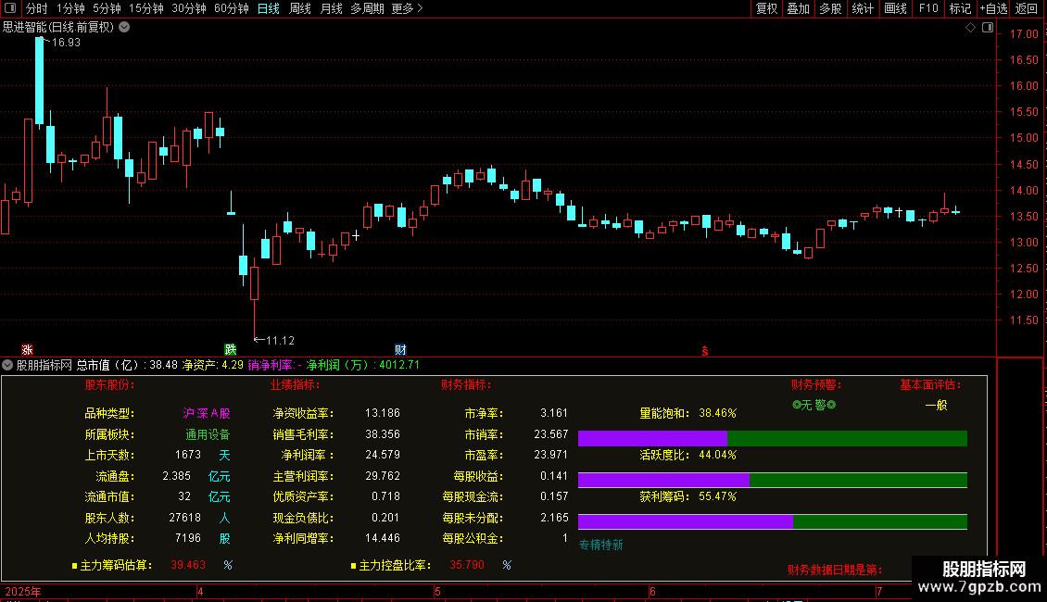The height and width of the screenshot is (602, 1047).
Task: Click the 总市值 38.48 value
Action: pos(164,365)
